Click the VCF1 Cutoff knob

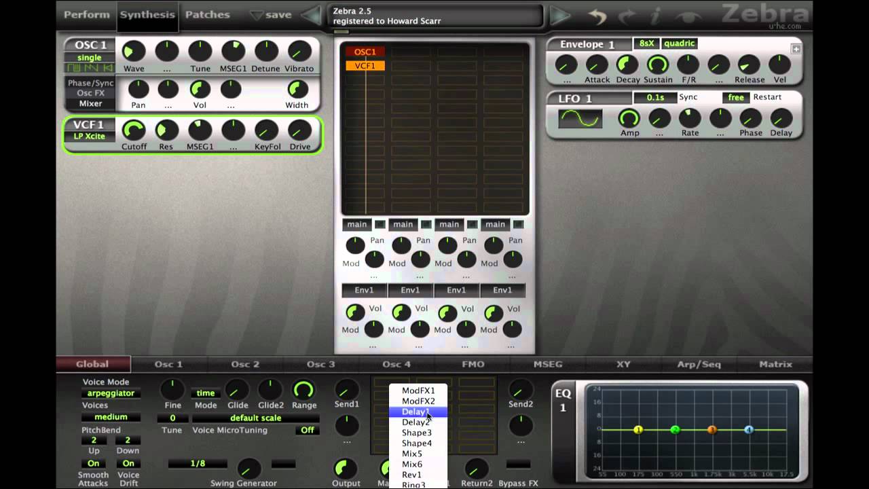pos(134,130)
